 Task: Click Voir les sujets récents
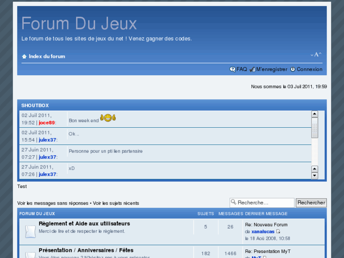[116, 203]
